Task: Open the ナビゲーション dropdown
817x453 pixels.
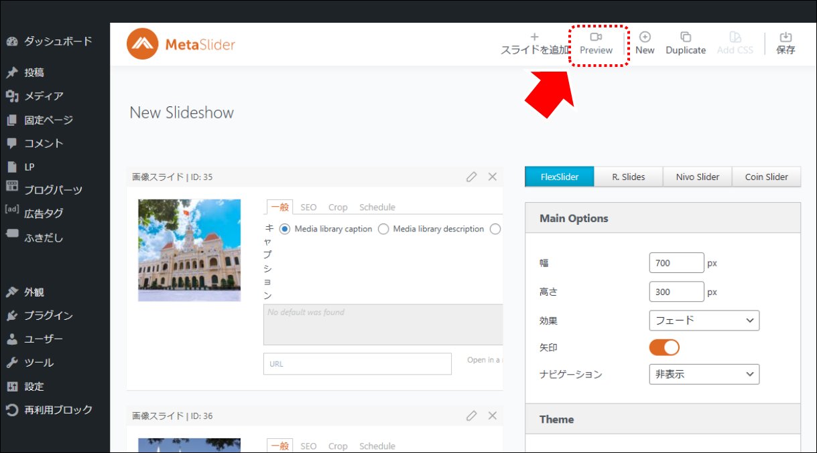Action: (x=704, y=374)
